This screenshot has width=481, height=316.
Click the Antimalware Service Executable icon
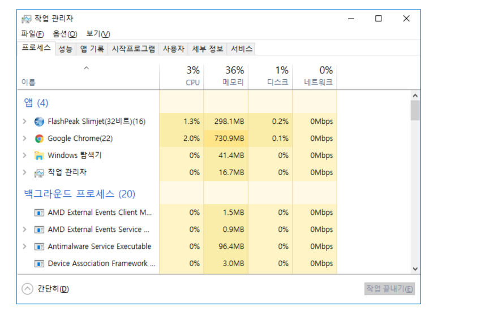pyautogui.click(x=39, y=246)
